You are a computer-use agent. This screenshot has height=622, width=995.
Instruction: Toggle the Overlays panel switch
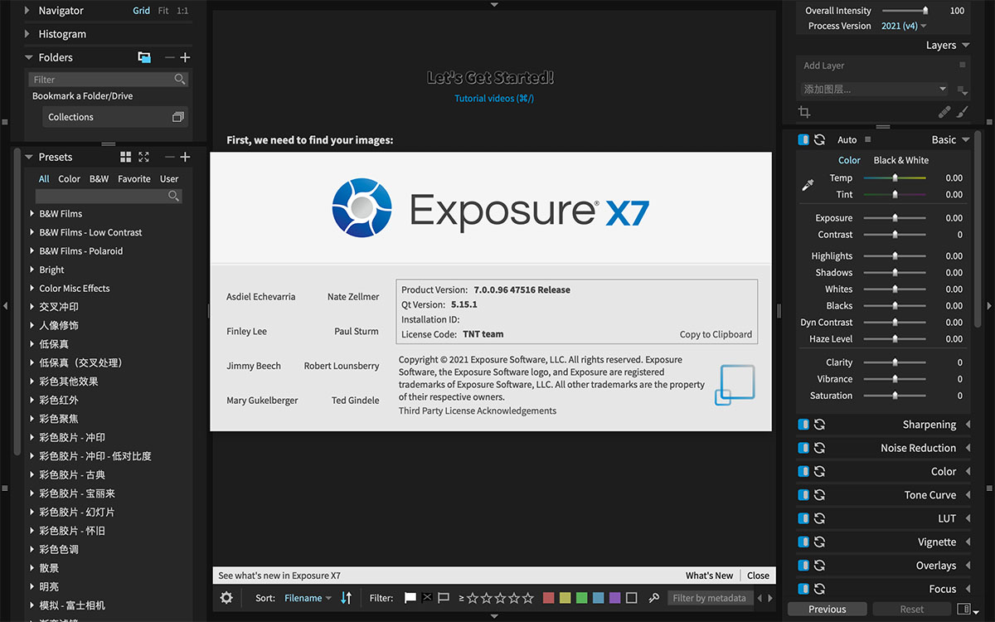(803, 566)
